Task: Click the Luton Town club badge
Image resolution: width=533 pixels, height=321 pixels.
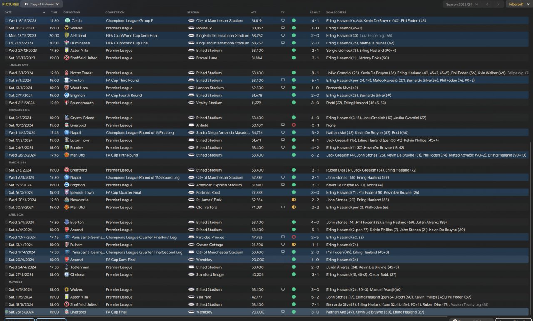Action: pos(67,140)
